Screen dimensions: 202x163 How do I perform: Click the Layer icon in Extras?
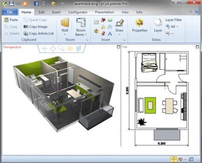(158, 22)
